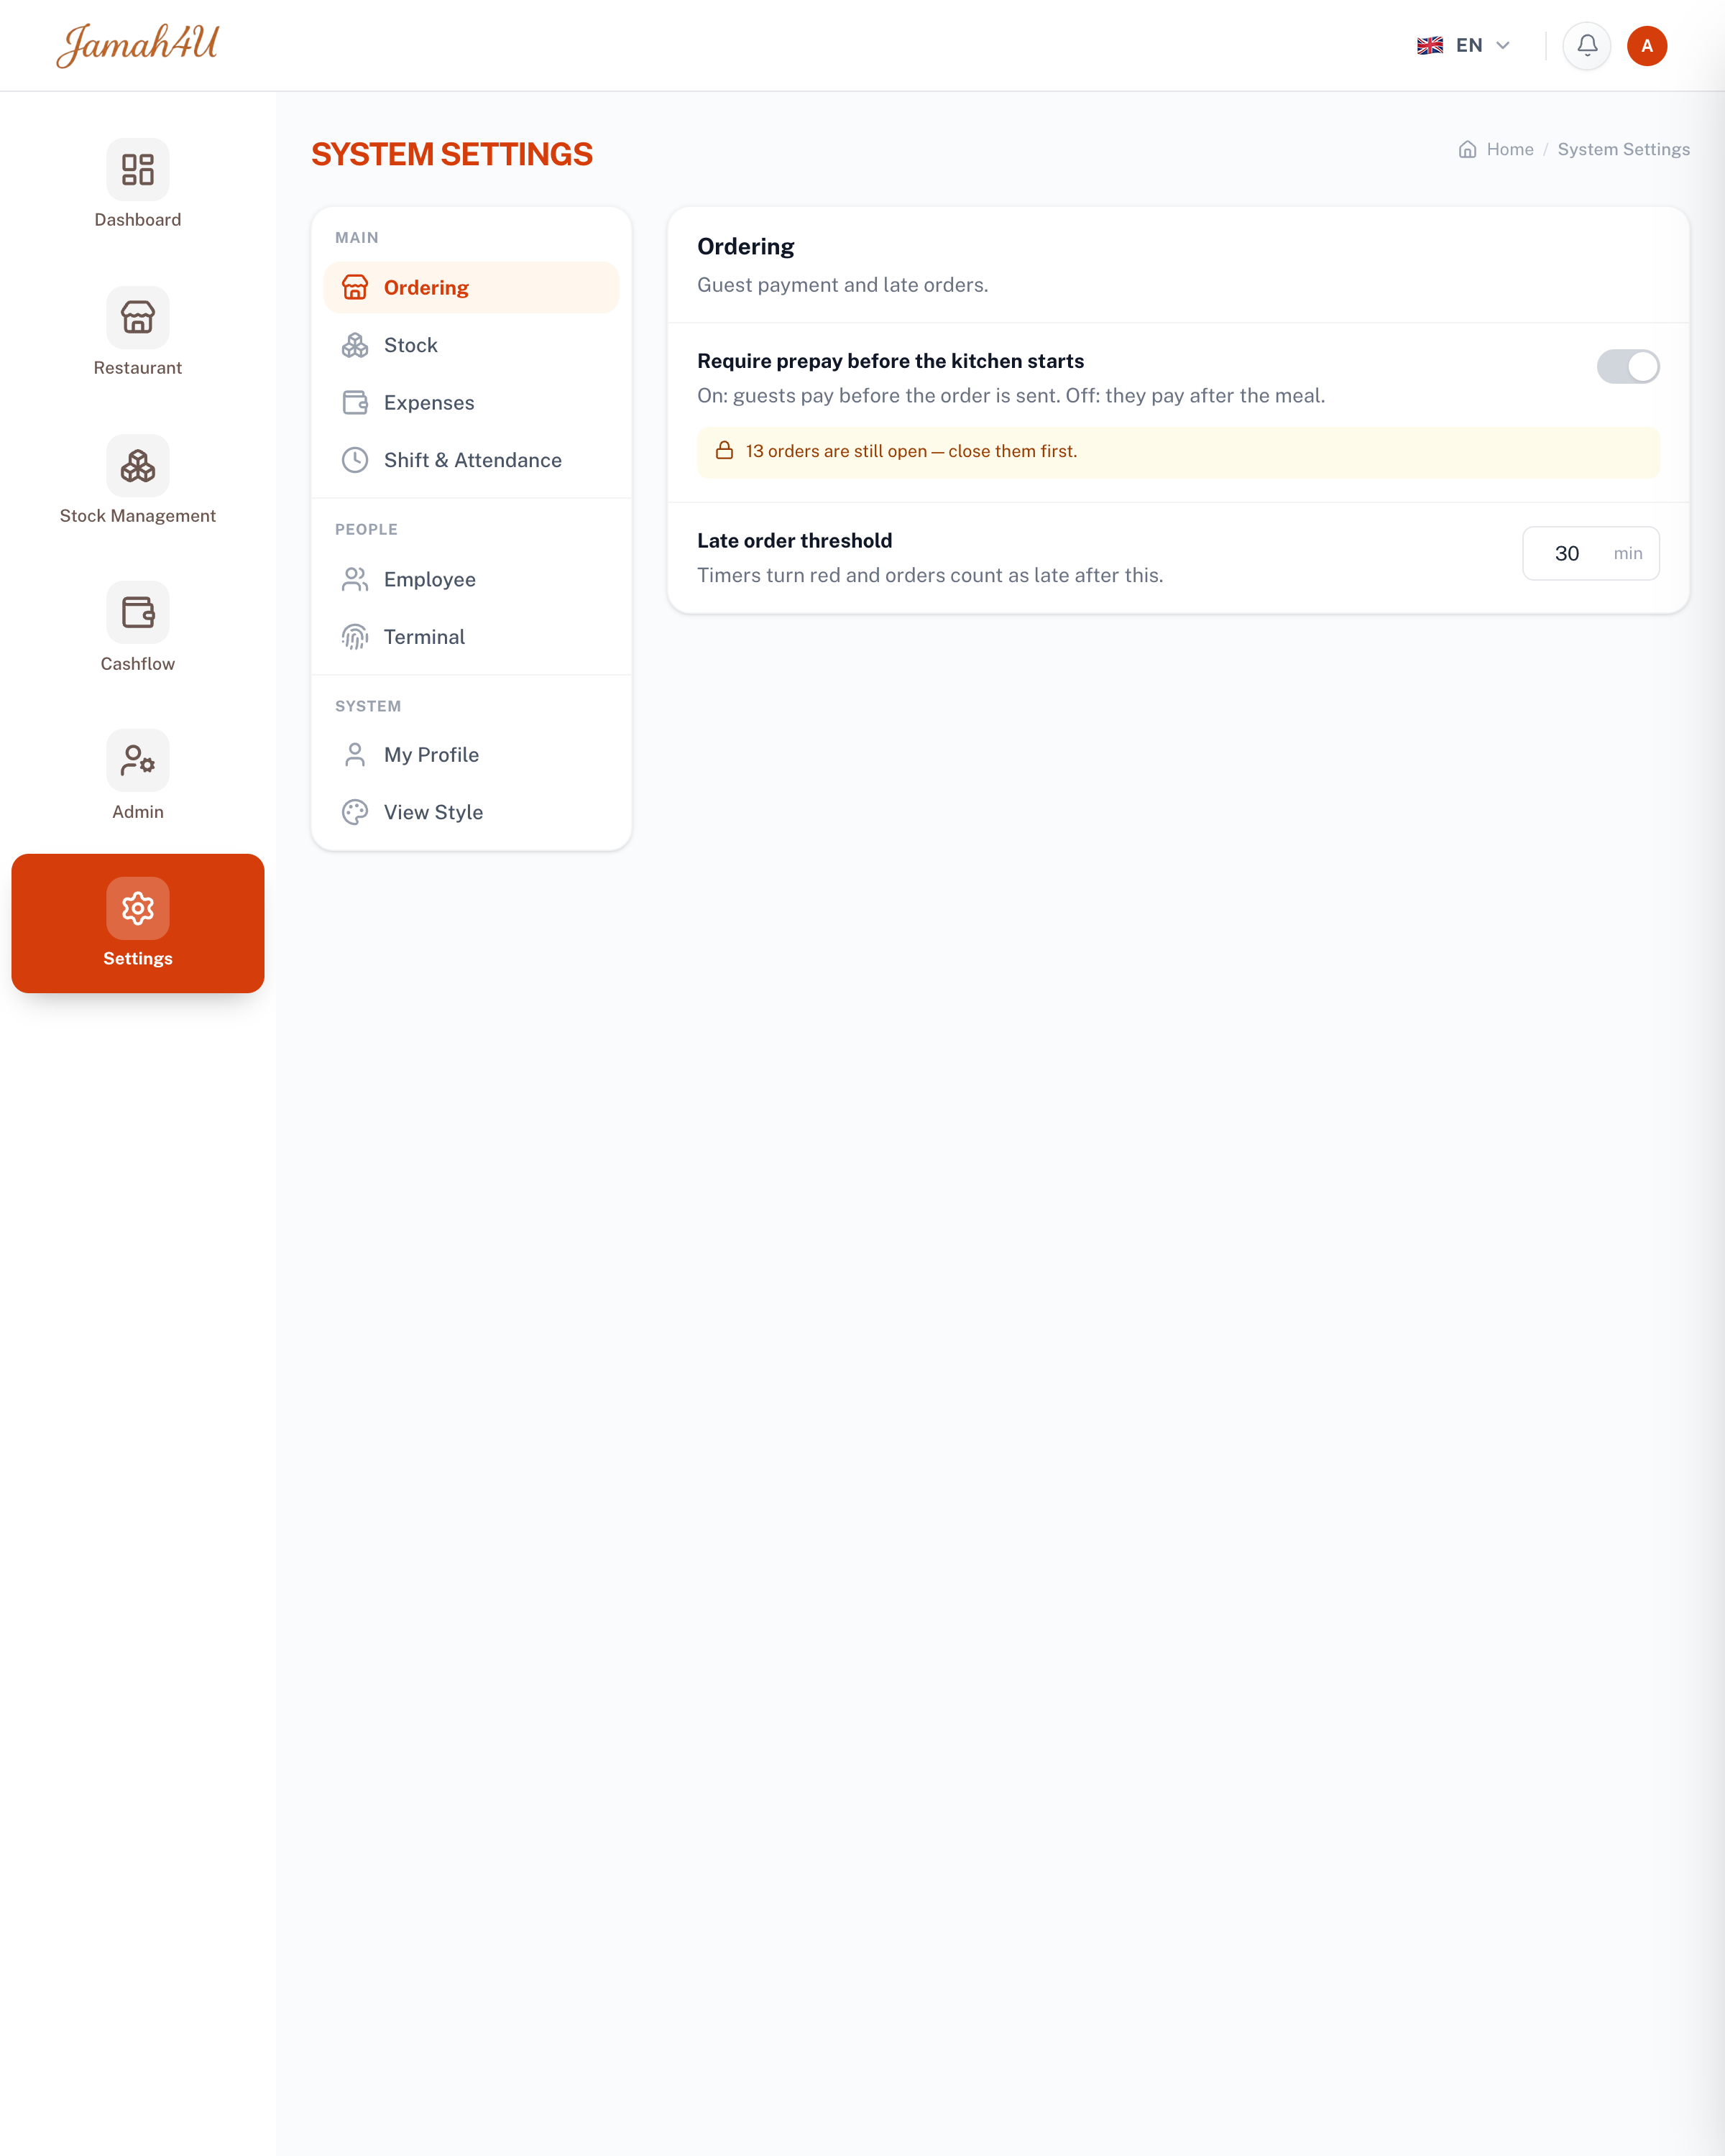This screenshot has height=2156, width=1725.
Task: Toggle Require prepay before the kitchen starts
Action: coord(1628,367)
